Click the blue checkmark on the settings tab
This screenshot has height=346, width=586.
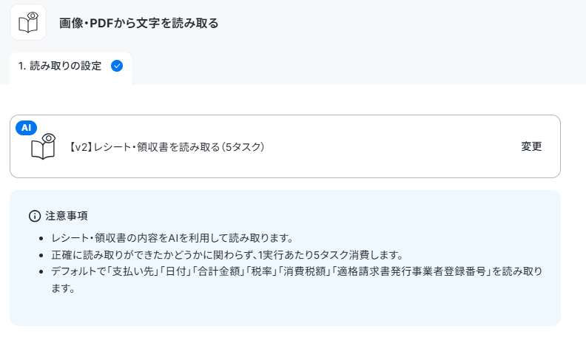117,66
